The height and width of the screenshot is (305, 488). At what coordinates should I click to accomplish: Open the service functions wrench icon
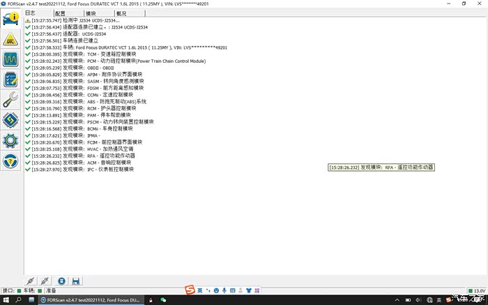(10, 100)
